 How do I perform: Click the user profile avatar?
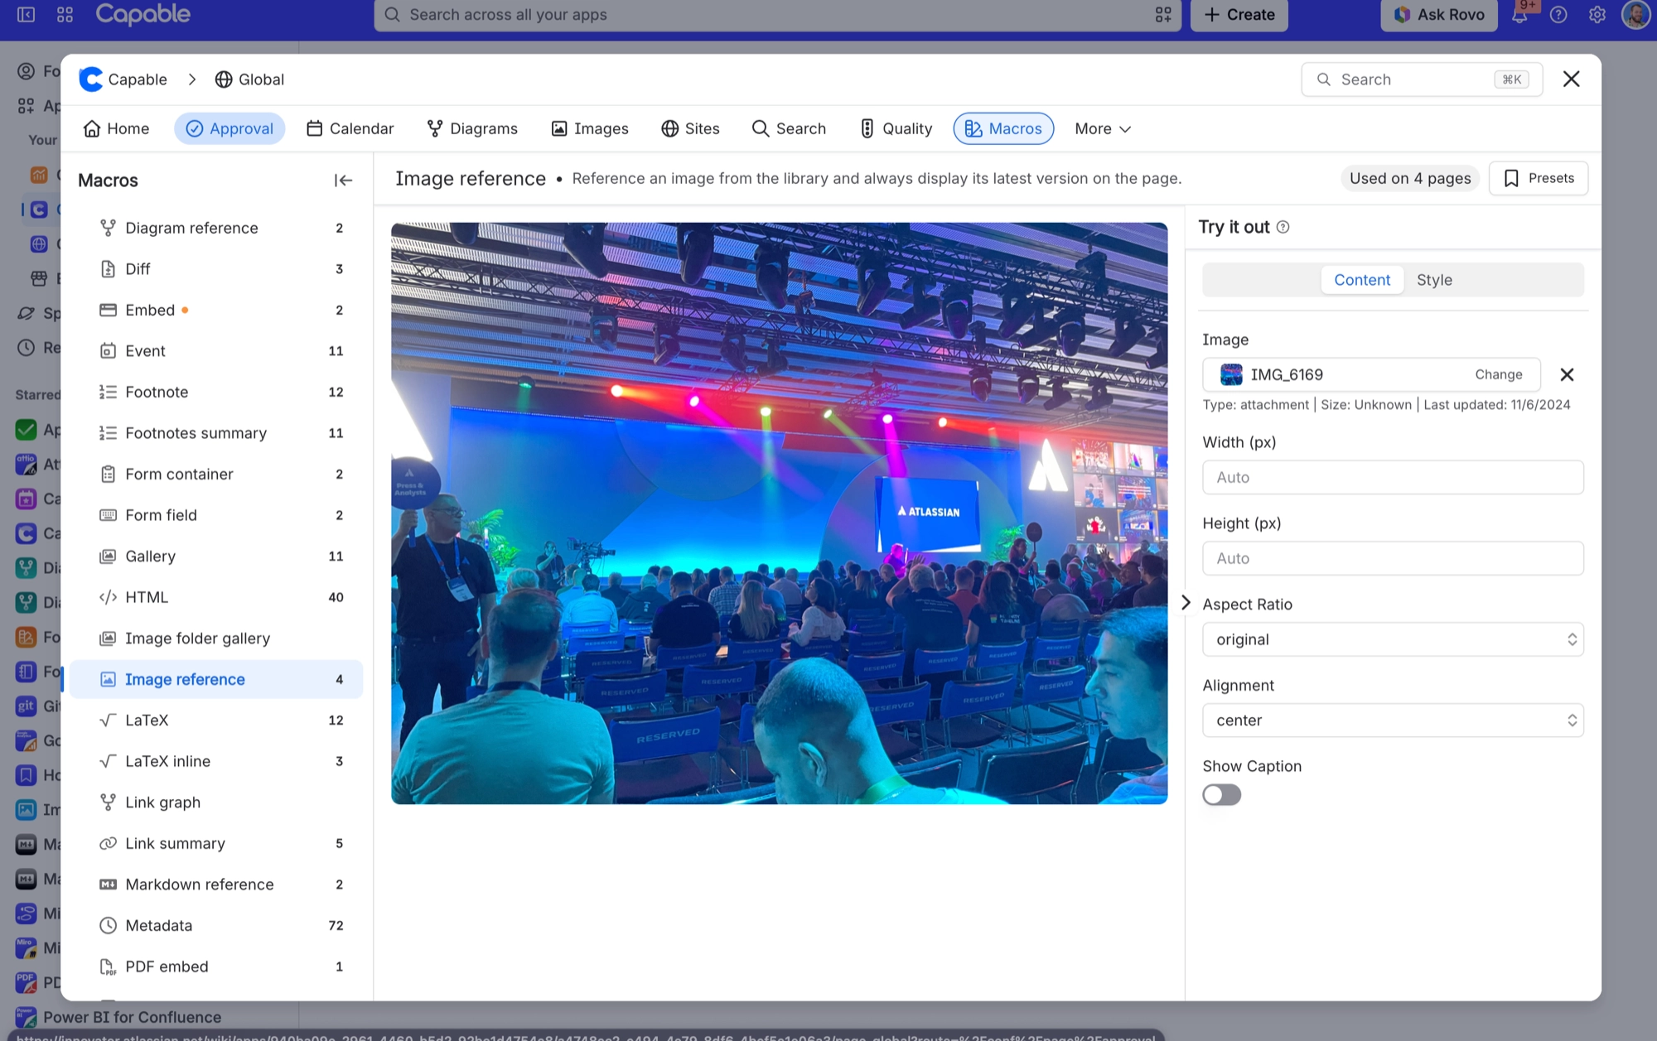point(1636,15)
